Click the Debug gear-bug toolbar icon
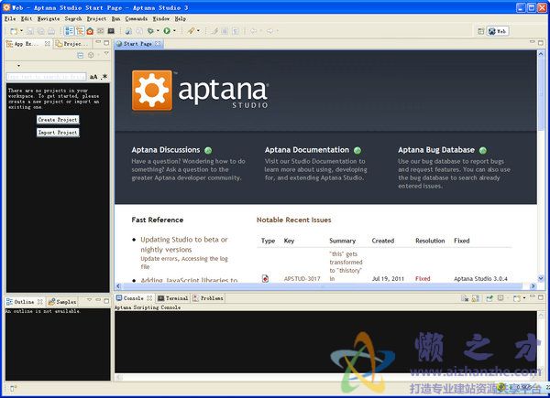 150,31
